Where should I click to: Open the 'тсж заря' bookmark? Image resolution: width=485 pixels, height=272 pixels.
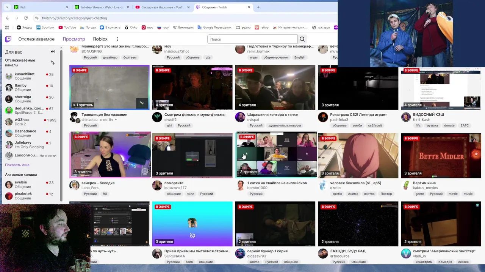tap(321, 27)
